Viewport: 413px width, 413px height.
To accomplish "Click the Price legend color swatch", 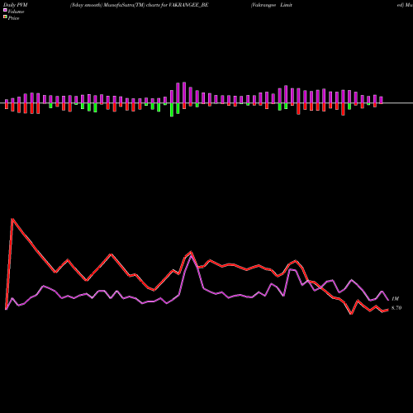I will coord(5,17).
